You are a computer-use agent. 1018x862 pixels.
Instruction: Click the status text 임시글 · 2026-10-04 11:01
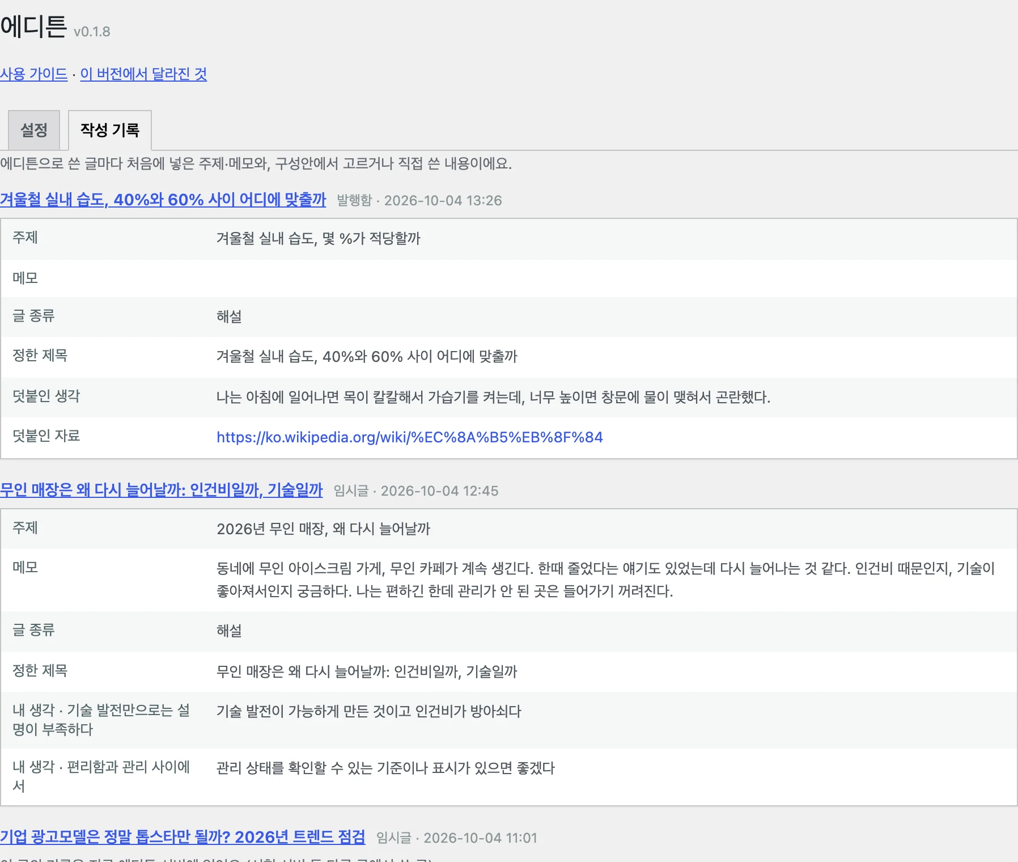point(457,838)
